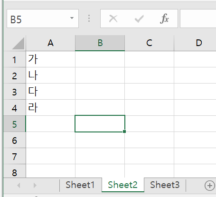Screen dimensions: 216x197
Task: Expand the Name Box dropdown arrow
Action: point(72,18)
